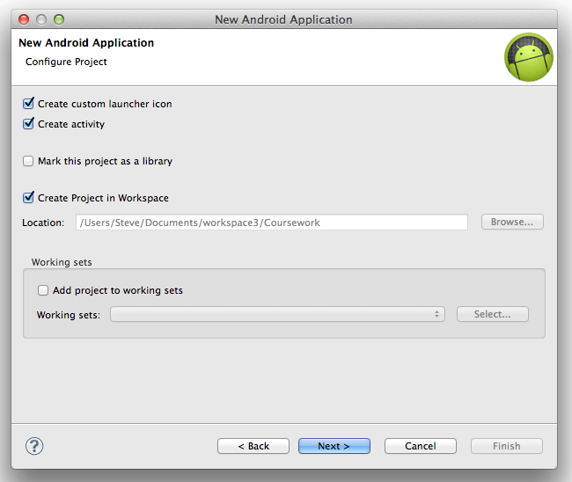Open the help question mark icon
This screenshot has width=572, height=482.
pyautogui.click(x=34, y=446)
